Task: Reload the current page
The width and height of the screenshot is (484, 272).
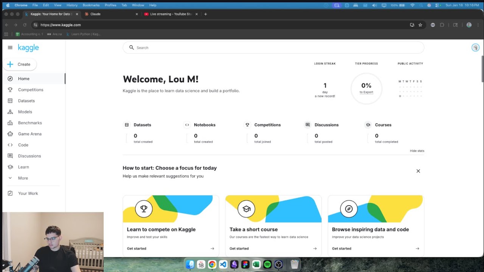Action: pyautogui.click(x=25, y=25)
